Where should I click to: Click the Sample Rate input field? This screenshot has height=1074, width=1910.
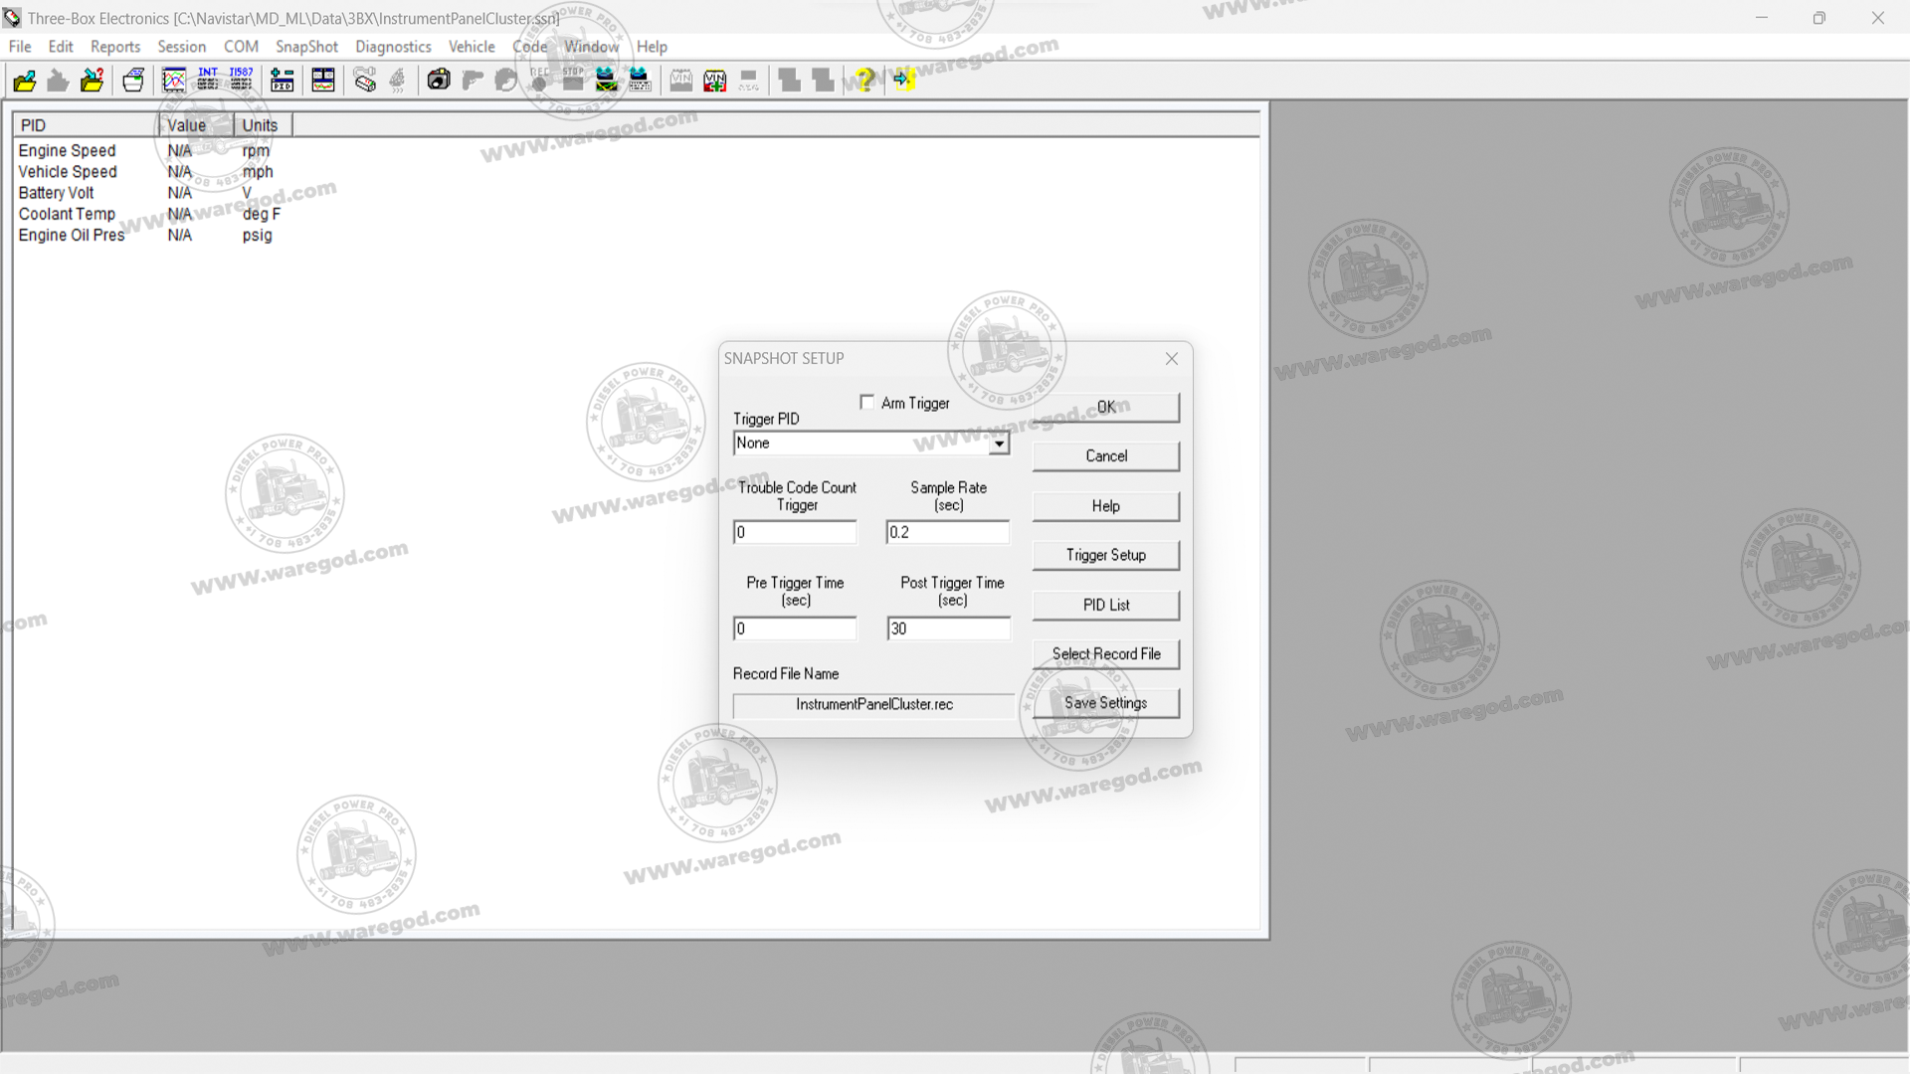pos(947,533)
